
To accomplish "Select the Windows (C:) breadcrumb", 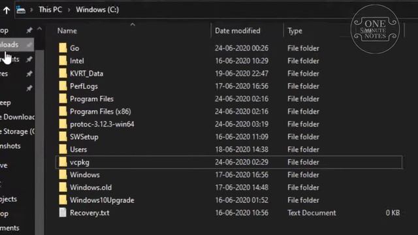I will [x=97, y=10].
